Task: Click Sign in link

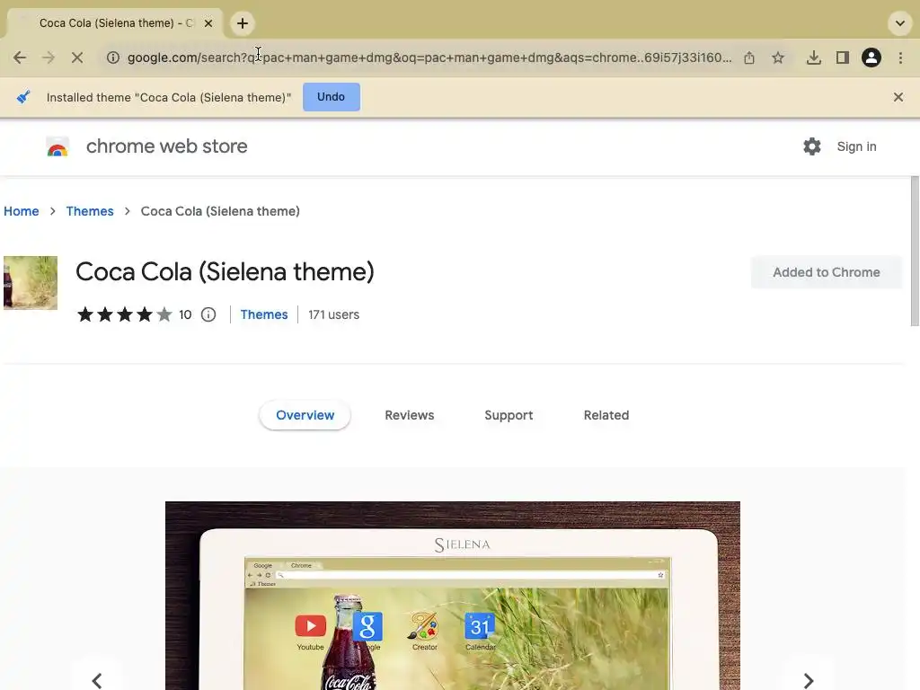Action: (856, 146)
